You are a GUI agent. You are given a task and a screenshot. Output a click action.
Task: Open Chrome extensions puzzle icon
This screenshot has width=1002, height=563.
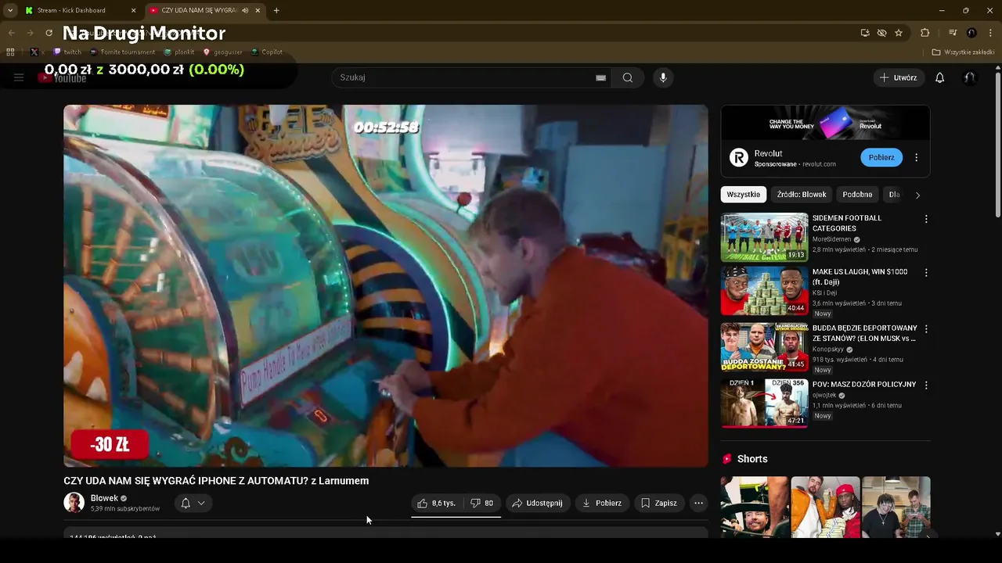coord(925,33)
